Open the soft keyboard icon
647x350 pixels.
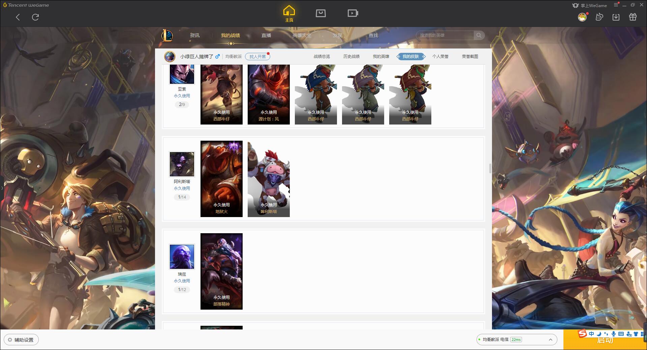[621, 334]
